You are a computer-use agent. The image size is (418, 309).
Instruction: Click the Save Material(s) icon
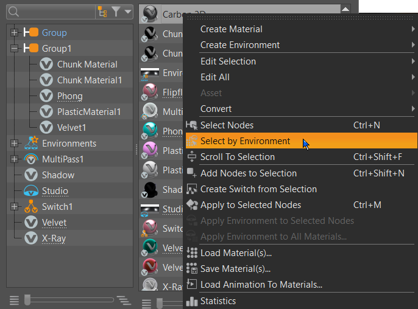click(192, 268)
